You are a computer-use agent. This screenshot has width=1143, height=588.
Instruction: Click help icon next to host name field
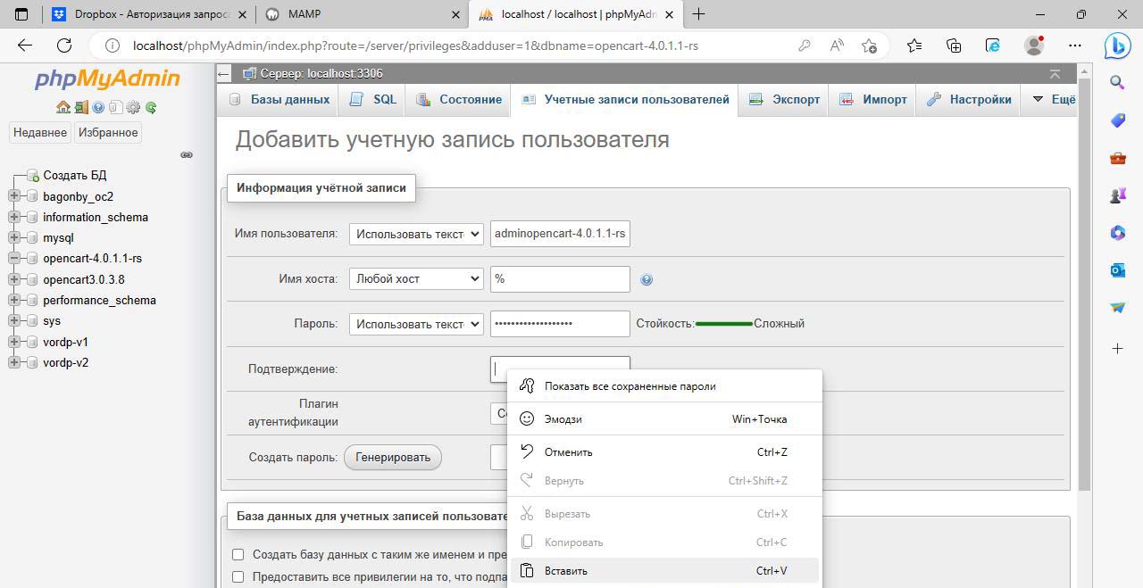click(647, 279)
